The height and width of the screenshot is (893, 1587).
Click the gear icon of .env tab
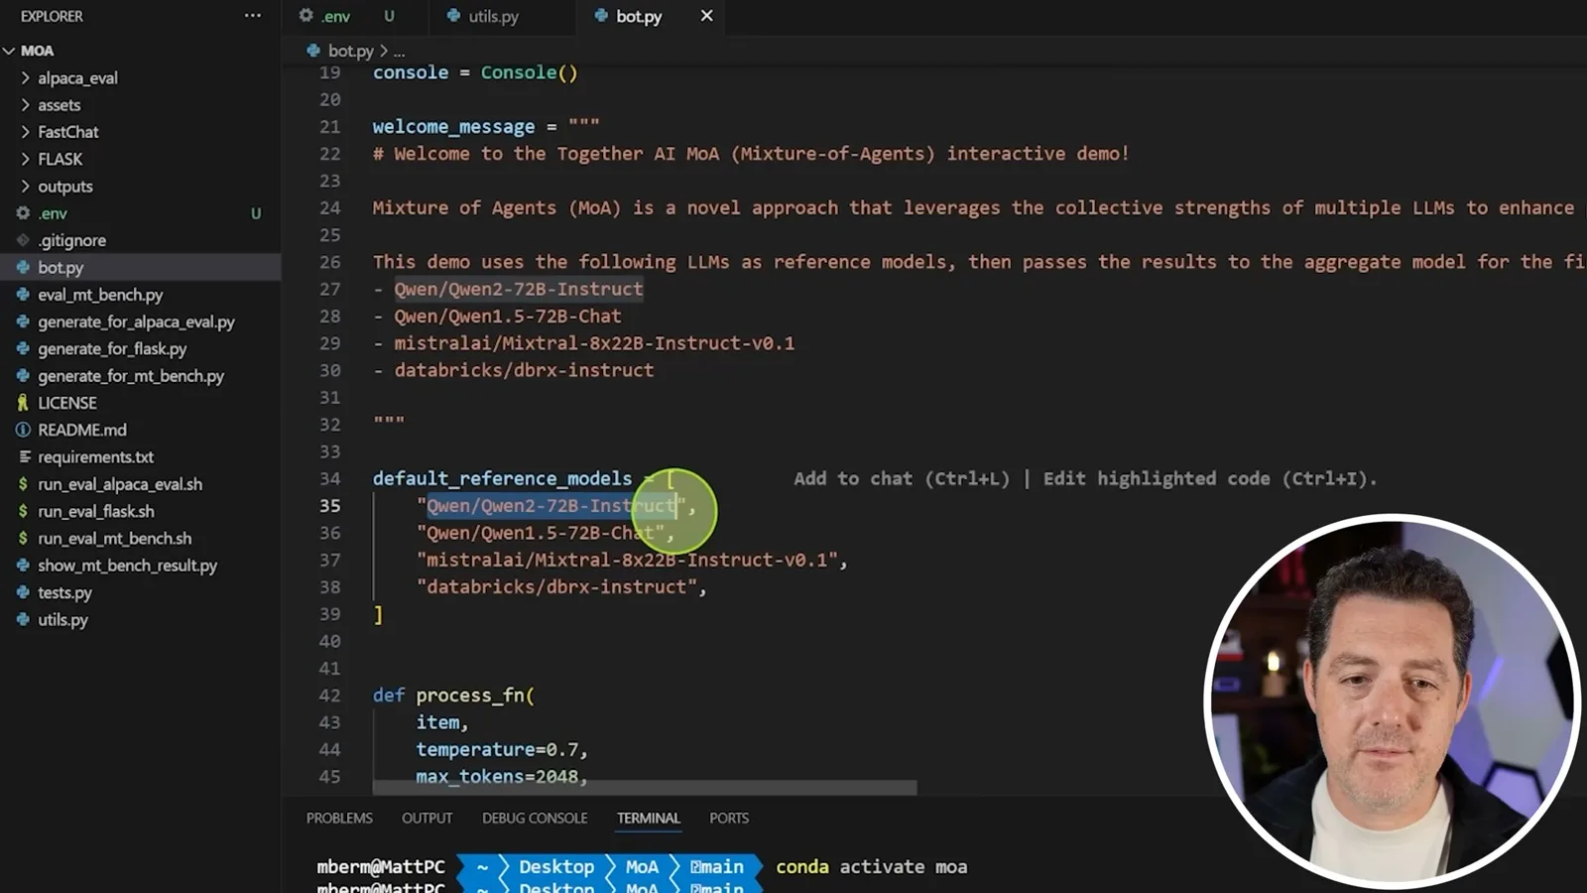[x=305, y=16]
